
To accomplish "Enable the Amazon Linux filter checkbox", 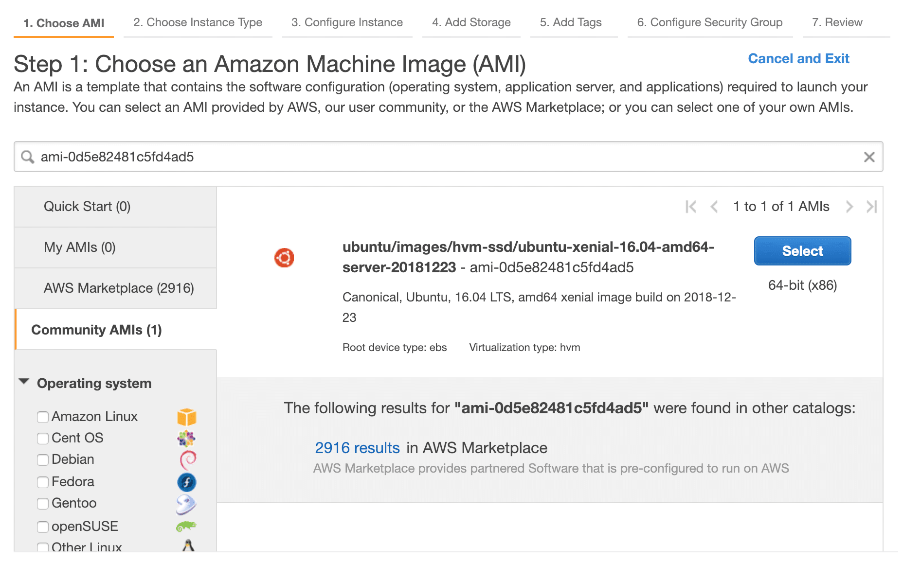I will (x=43, y=417).
